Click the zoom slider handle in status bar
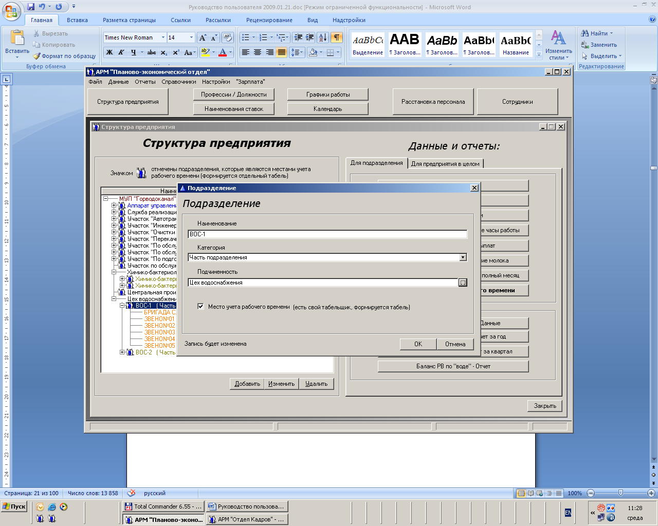 pos(620,493)
